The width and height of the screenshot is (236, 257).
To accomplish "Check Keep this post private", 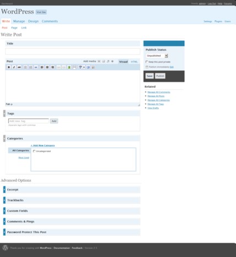I will (x=147, y=62).
